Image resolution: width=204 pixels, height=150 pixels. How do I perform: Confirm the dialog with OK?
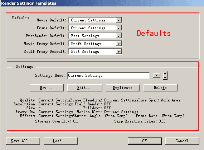pos(145,141)
